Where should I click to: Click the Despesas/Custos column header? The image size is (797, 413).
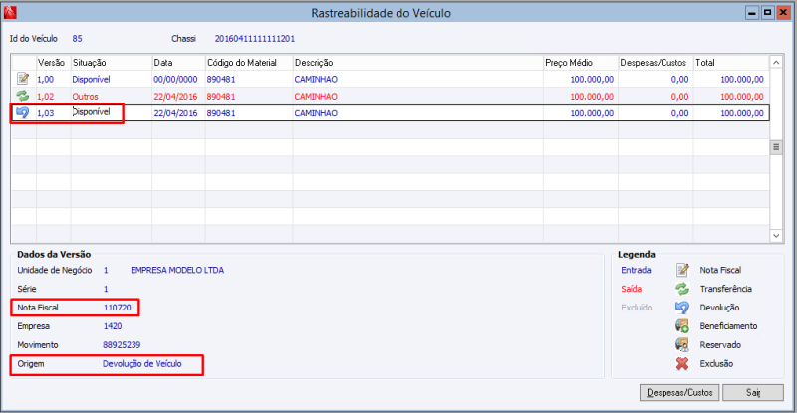[x=656, y=63]
